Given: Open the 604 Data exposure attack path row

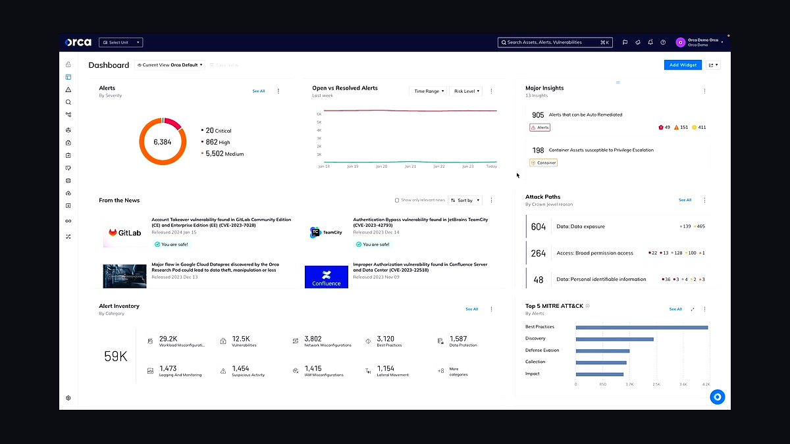Looking at the screenshot, I should pyautogui.click(x=618, y=226).
